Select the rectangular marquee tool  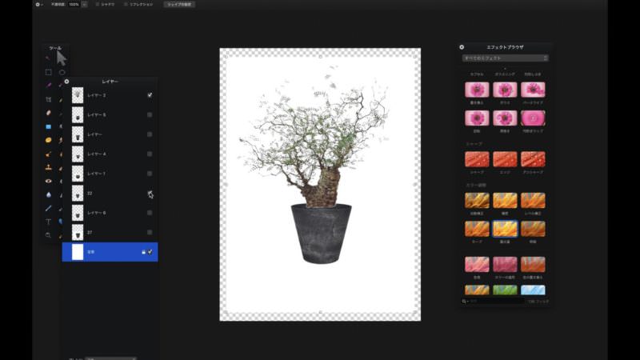(48, 72)
